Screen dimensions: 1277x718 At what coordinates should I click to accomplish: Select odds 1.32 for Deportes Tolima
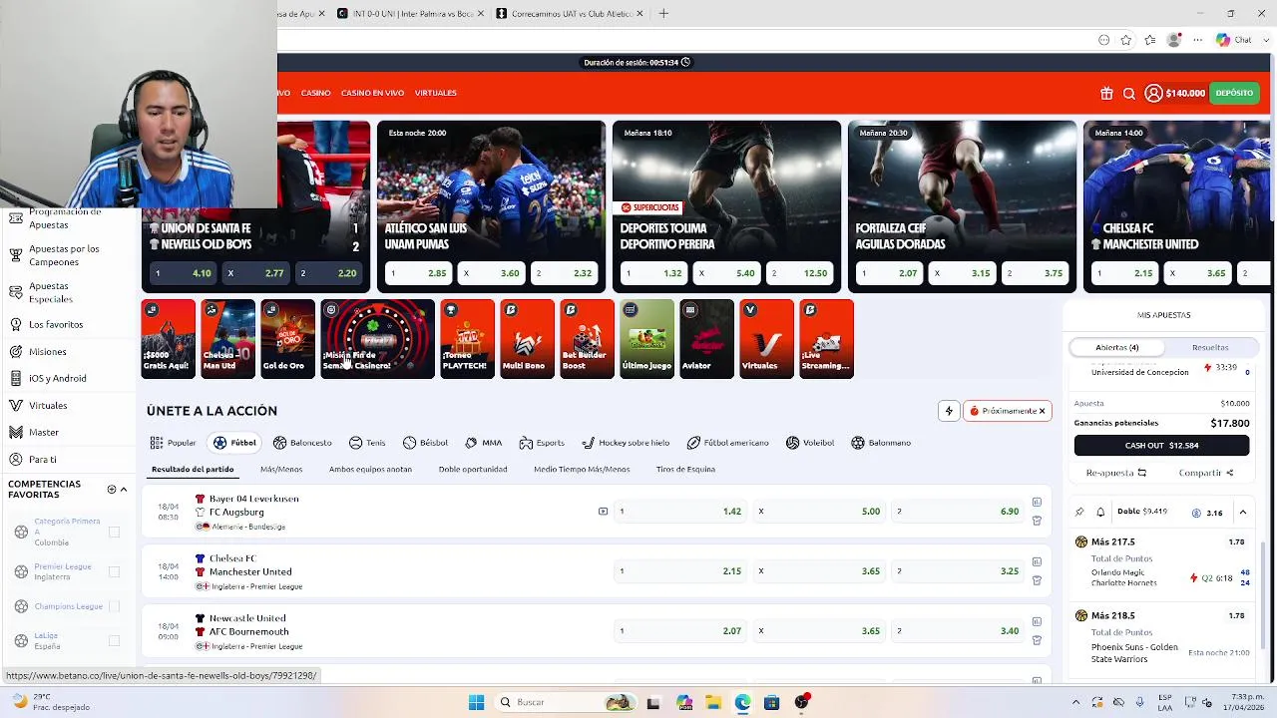pos(654,273)
